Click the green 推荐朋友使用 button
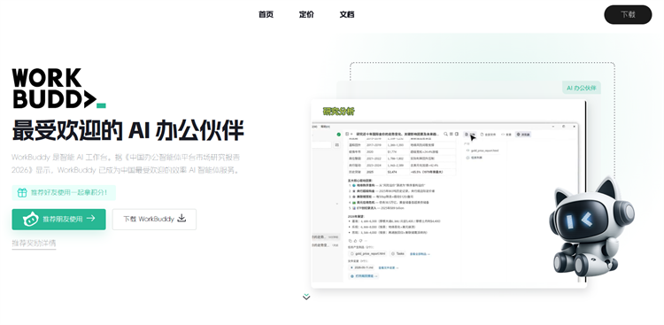Image resolution: width=664 pixels, height=325 pixels. (58, 219)
